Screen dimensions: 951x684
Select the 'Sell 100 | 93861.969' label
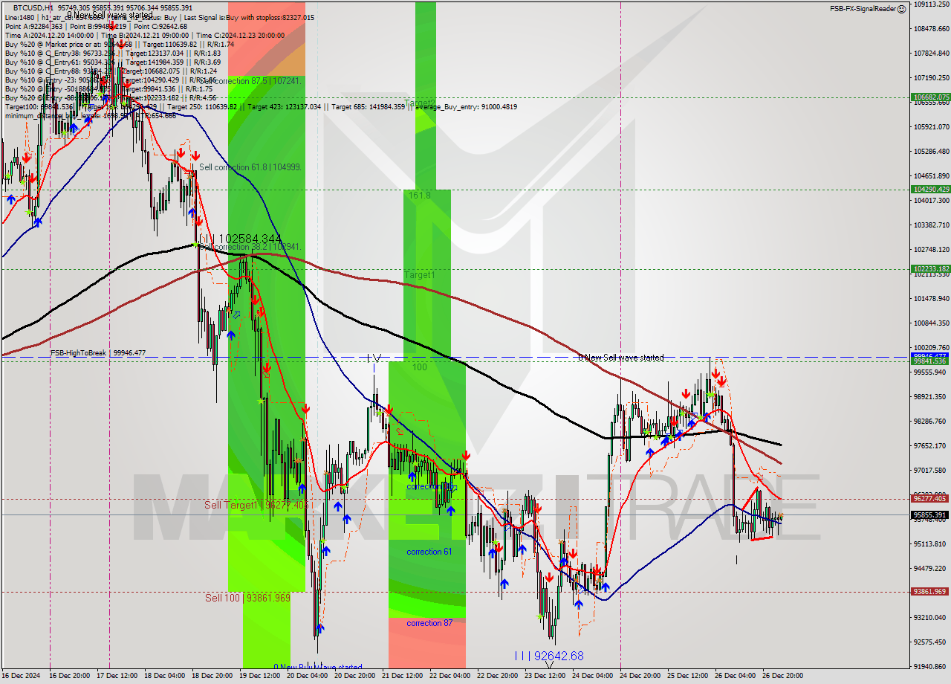coord(247,598)
